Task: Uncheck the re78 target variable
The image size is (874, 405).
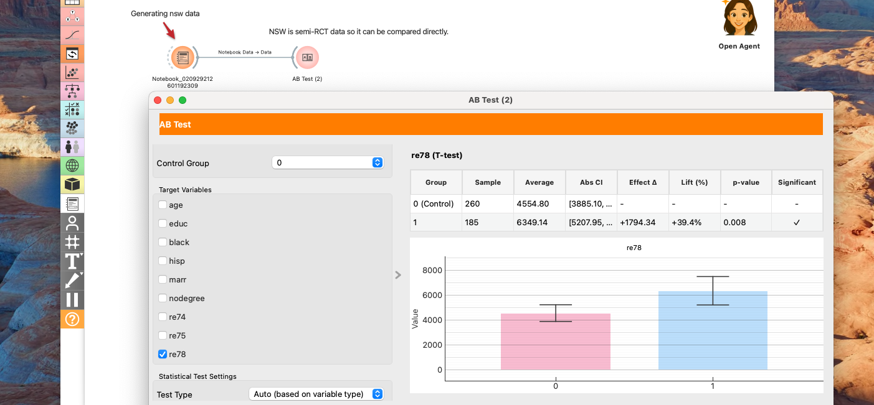Action: [163, 355]
